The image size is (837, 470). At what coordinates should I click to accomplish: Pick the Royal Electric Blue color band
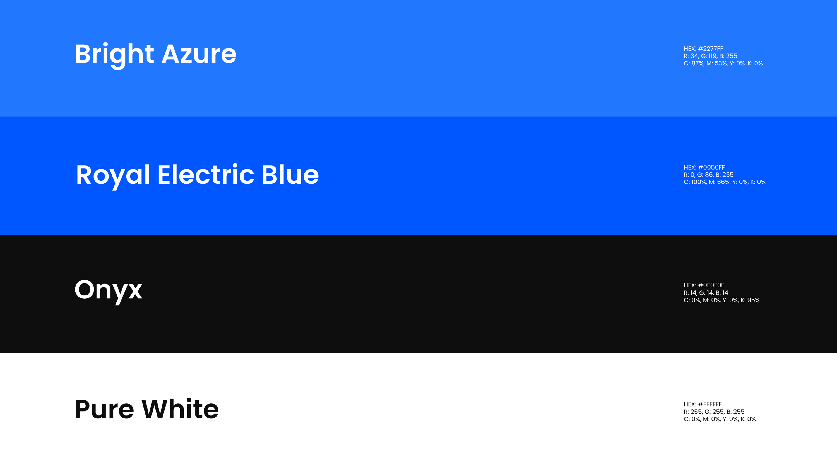coord(419,176)
